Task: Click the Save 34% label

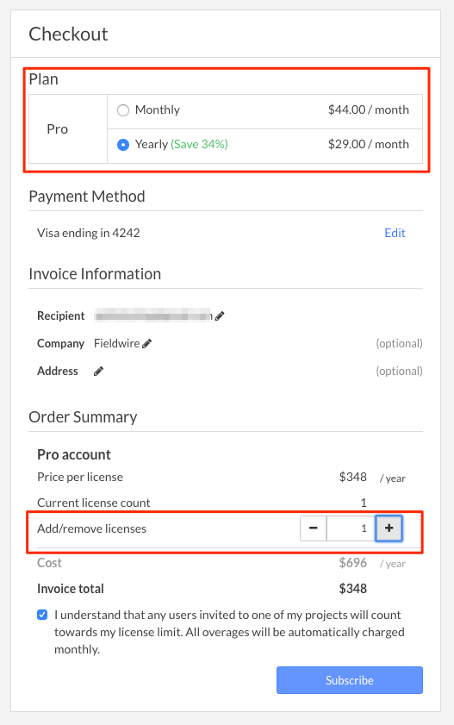Action: (200, 144)
